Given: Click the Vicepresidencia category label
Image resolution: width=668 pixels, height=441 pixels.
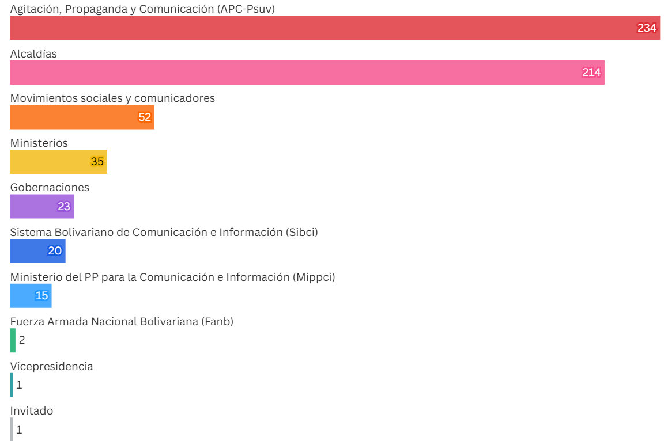Looking at the screenshot, I should tap(51, 367).
